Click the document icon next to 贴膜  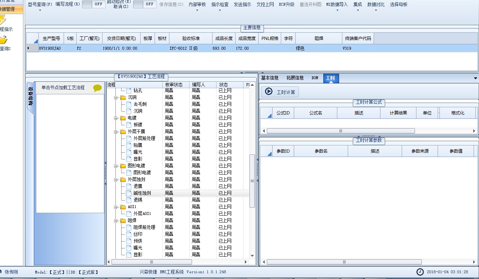(x=129, y=145)
